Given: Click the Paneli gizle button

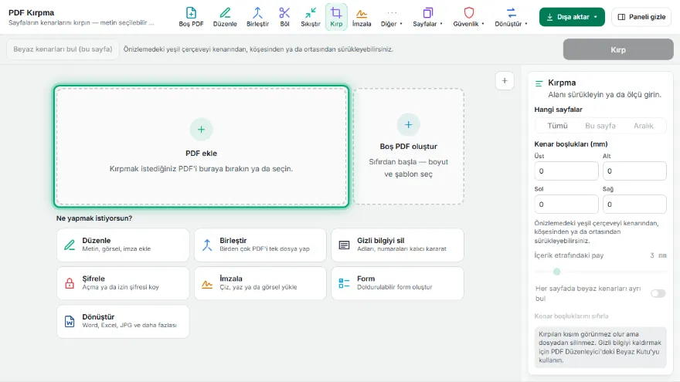Looking at the screenshot, I should click(x=641, y=17).
